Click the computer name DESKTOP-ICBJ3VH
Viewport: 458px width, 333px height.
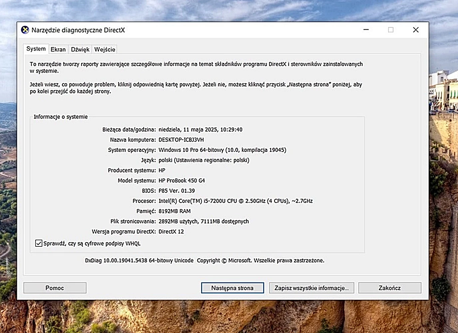point(181,140)
